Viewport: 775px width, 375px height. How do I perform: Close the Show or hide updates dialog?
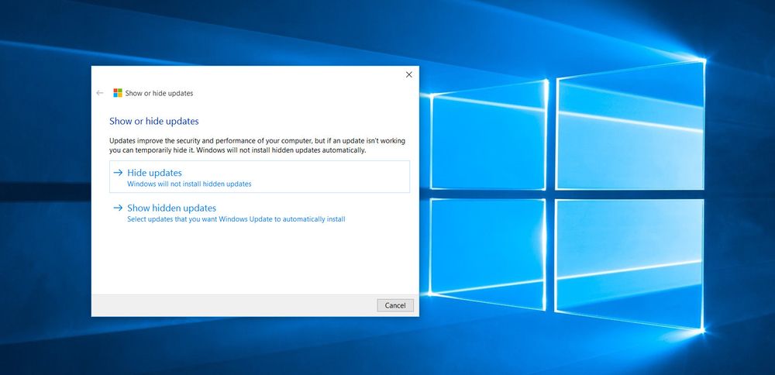tap(408, 74)
